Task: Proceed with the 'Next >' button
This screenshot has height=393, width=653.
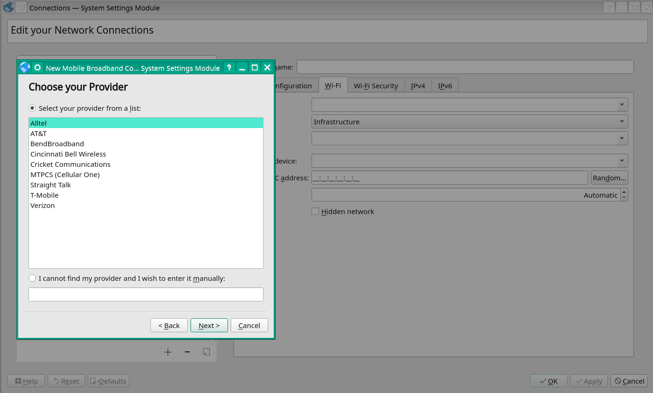Action: (209, 325)
